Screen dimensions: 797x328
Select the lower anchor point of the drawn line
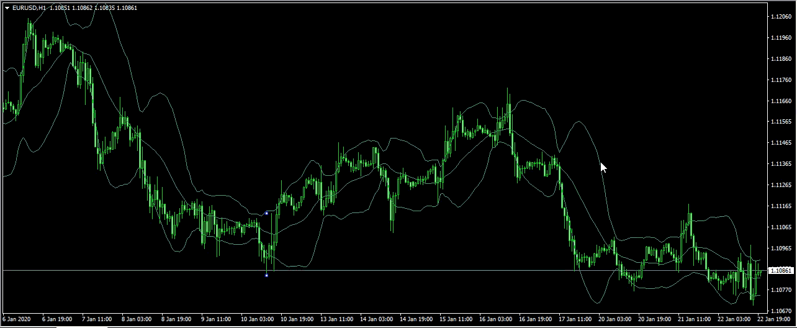(266, 275)
